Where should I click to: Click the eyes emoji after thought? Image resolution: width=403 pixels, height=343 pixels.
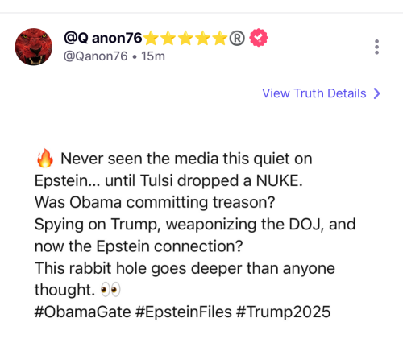point(110,290)
